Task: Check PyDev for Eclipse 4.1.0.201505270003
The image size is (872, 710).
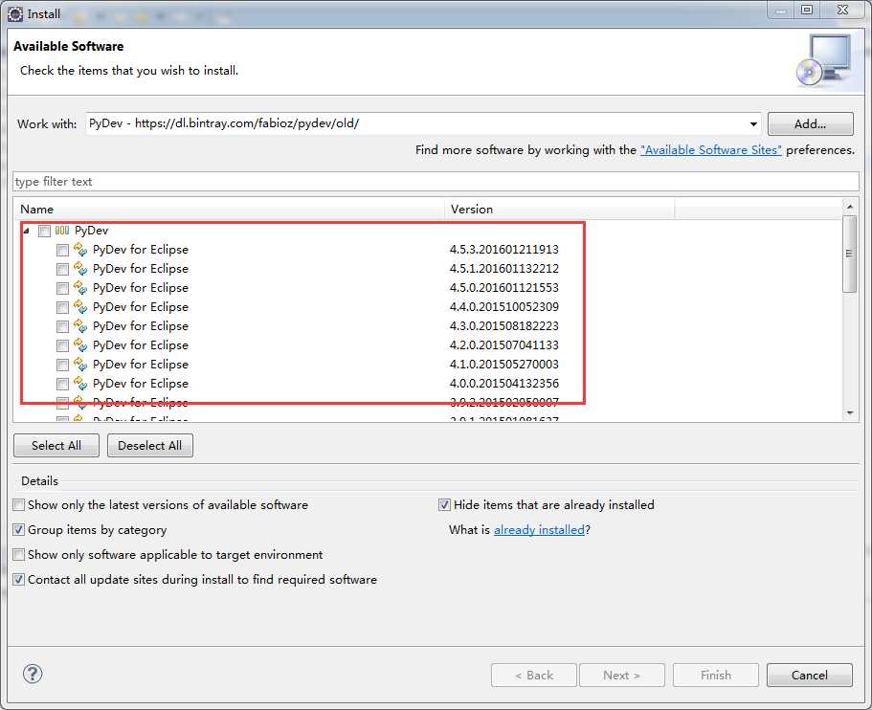Action: pos(62,365)
